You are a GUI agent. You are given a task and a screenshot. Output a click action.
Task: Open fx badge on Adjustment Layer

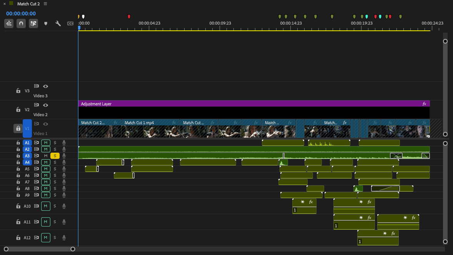[424, 104]
